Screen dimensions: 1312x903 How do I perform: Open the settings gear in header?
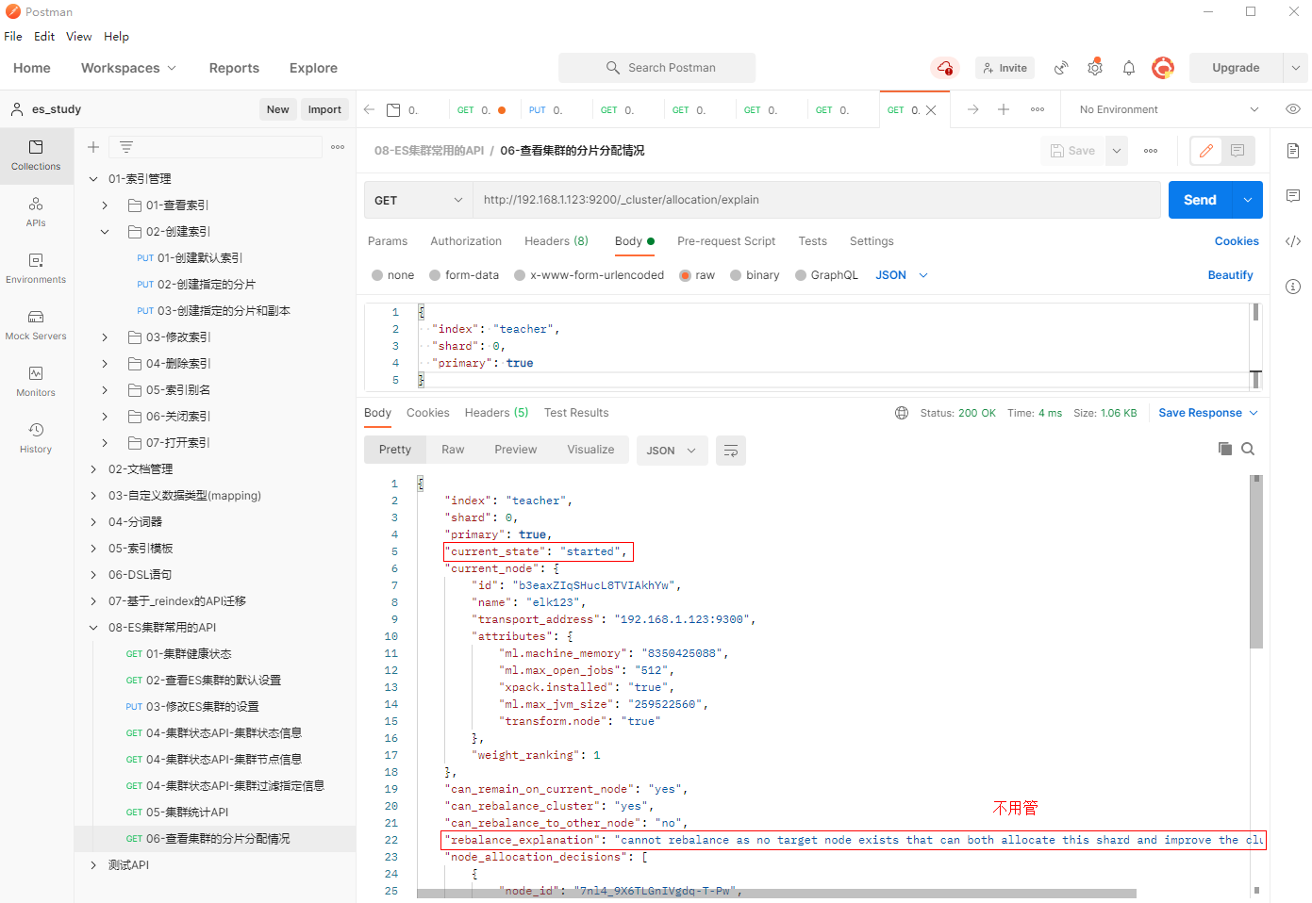1094,68
